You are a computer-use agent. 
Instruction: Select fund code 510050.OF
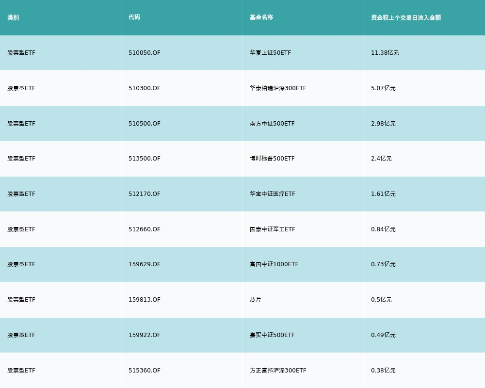coord(145,53)
